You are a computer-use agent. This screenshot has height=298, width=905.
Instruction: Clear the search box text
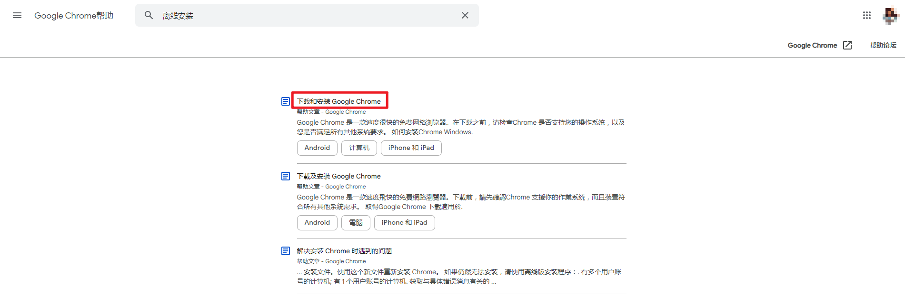coord(465,15)
